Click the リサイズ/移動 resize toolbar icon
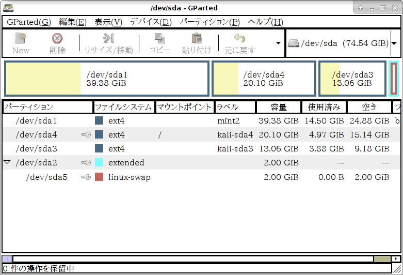This screenshot has height=275, width=403. (x=108, y=38)
